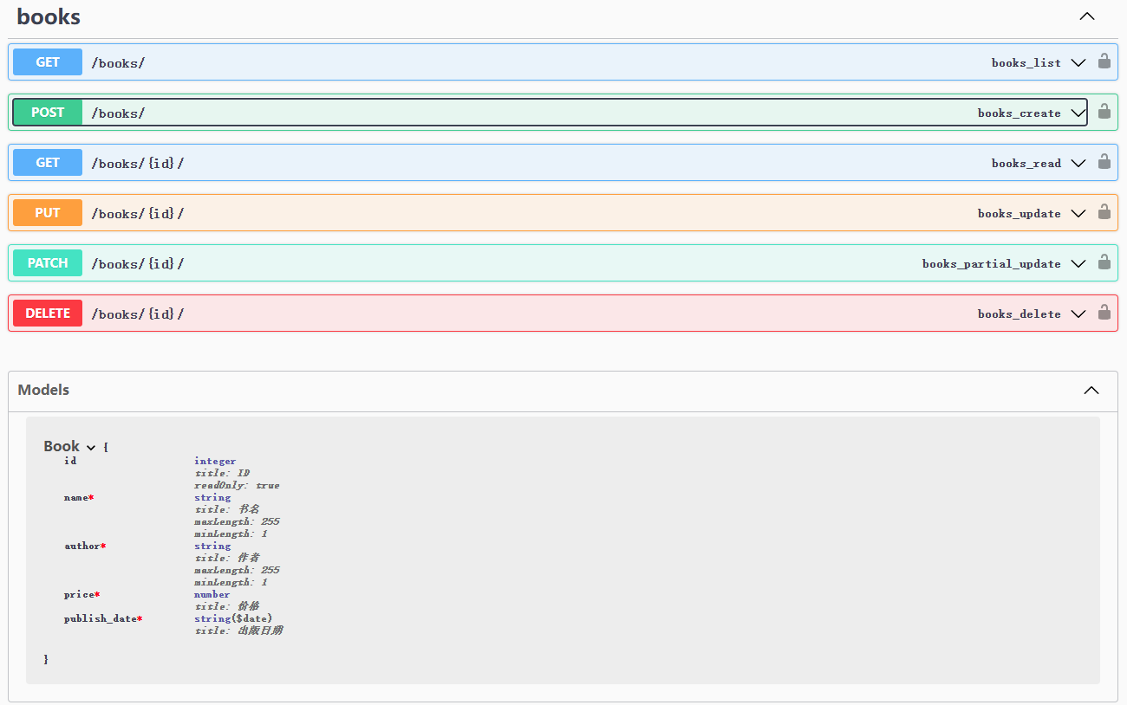The image size is (1127, 705).
Task: Click the lock icon on the PUT row
Action: click(x=1104, y=212)
